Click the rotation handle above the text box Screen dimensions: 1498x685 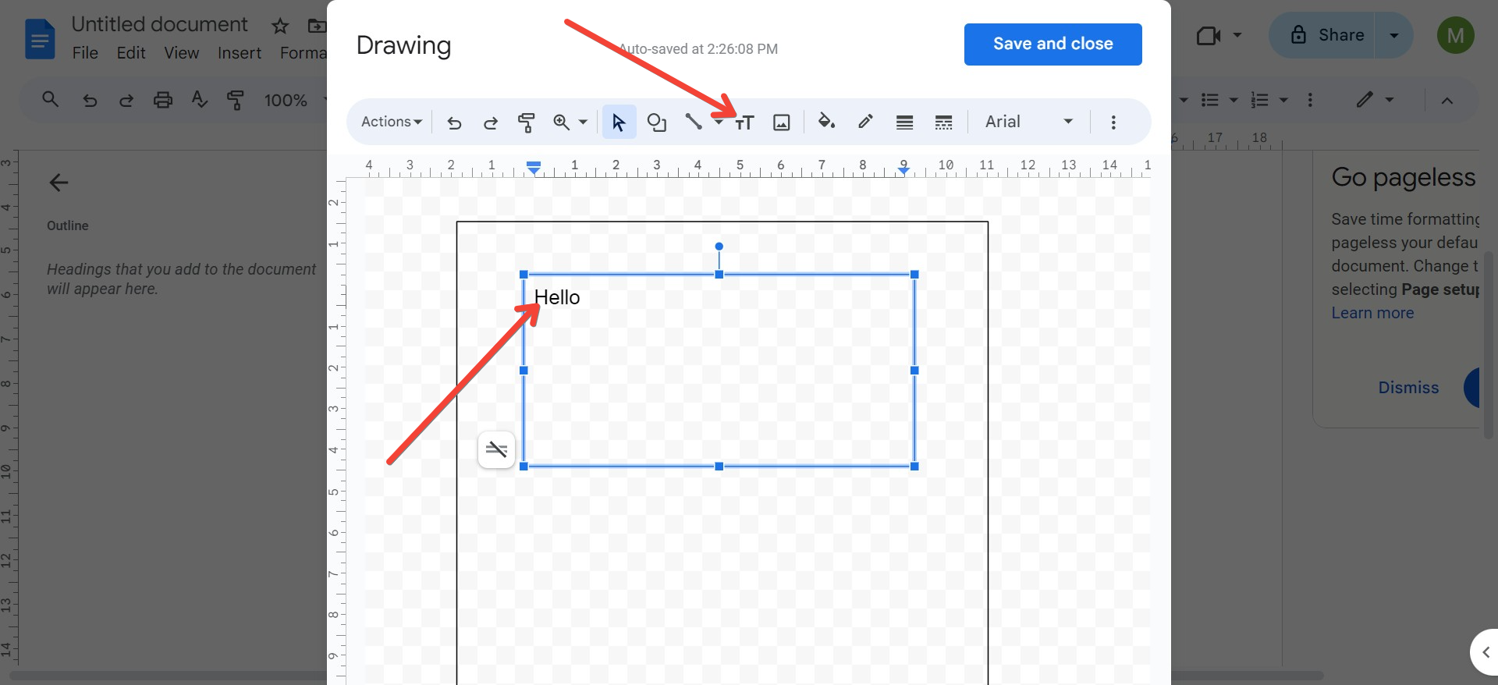(x=719, y=247)
